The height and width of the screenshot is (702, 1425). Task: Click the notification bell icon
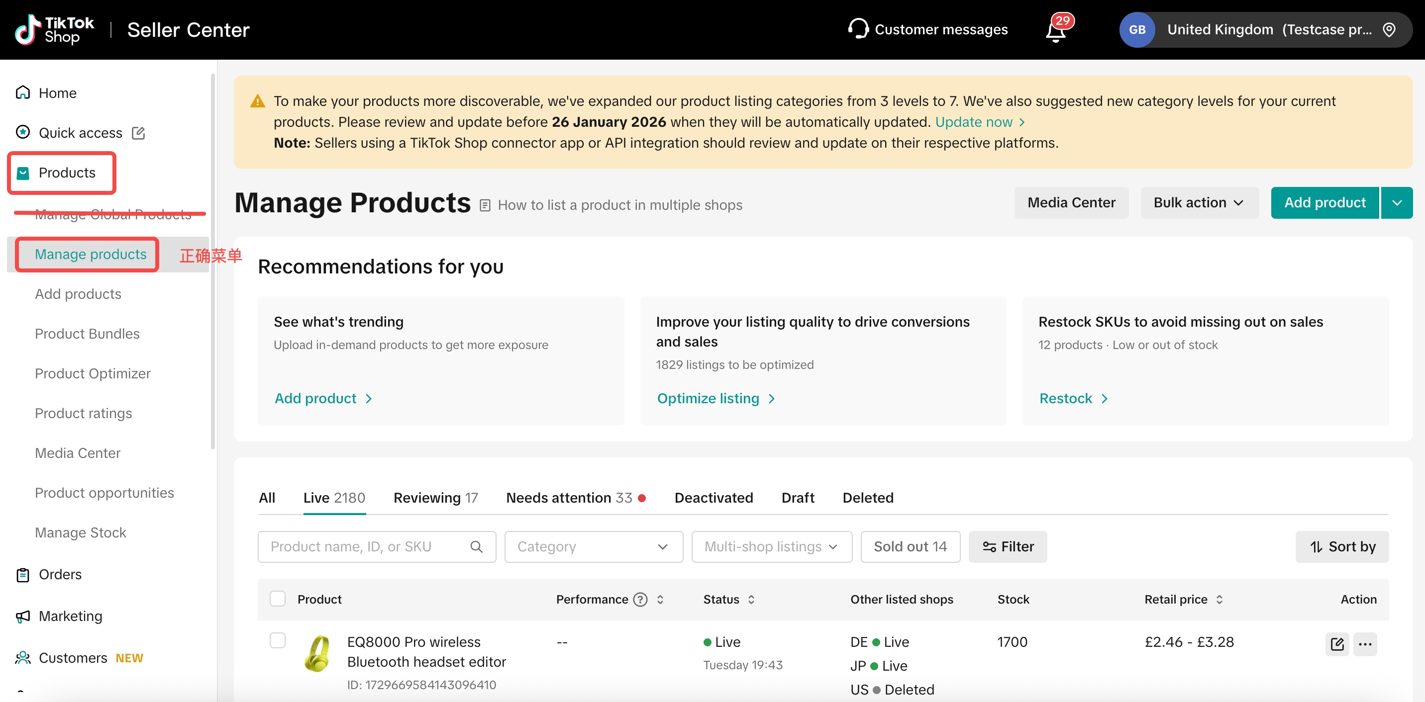pos(1055,31)
